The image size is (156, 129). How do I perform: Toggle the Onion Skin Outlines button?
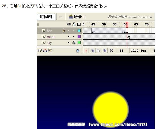[98, 51]
